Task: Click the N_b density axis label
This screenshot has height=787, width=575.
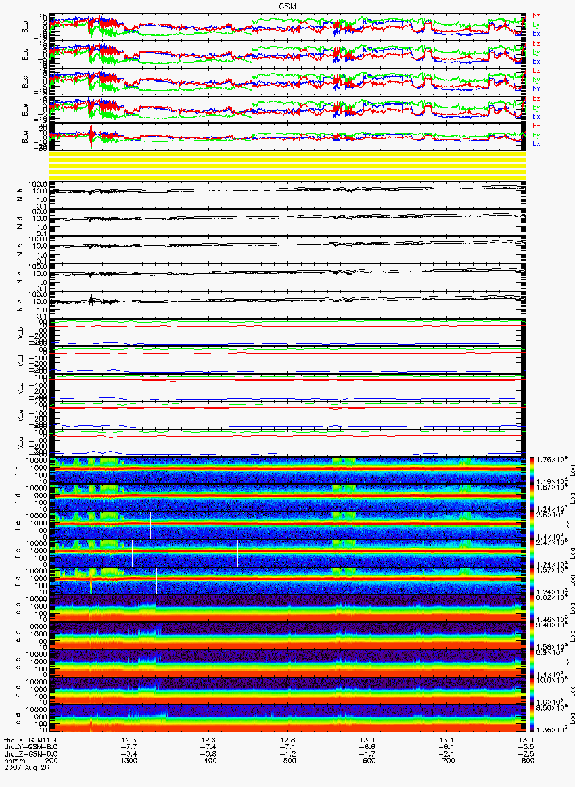Action: (20, 194)
